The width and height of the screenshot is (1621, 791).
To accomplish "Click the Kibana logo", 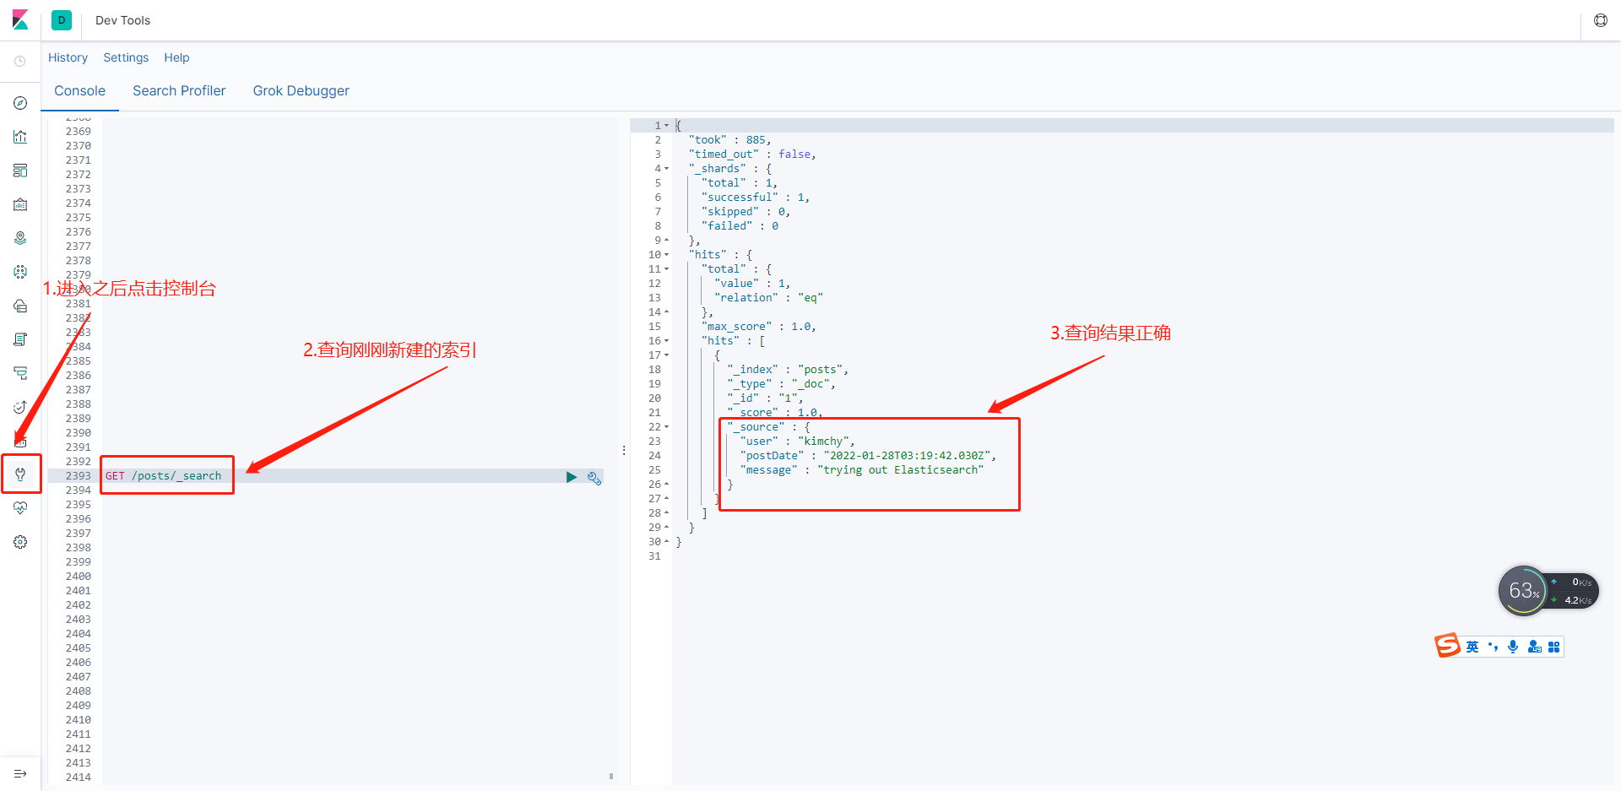I will pyautogui.click(x=20, y=20).
